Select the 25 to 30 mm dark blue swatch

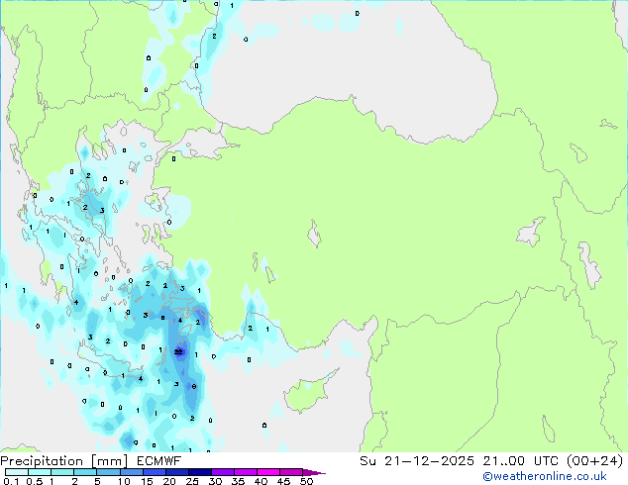(x=200, y=472)
